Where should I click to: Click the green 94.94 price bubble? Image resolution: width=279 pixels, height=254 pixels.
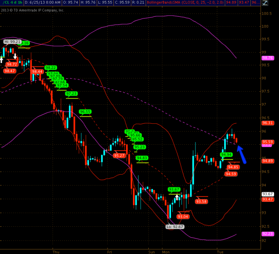[x=226, y=155]
